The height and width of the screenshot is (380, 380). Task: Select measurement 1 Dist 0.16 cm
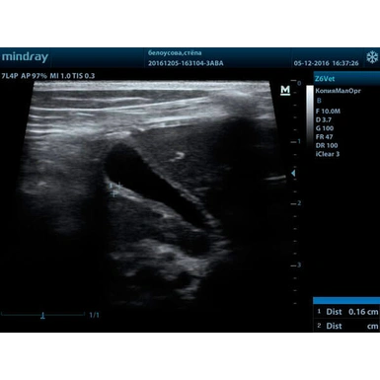[x=346, y=312]
